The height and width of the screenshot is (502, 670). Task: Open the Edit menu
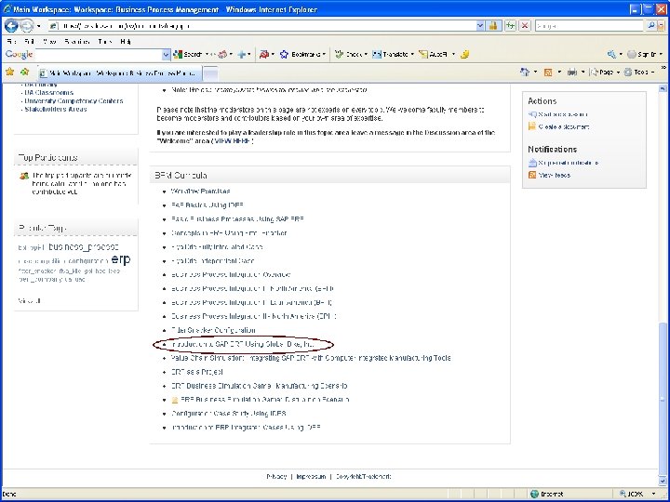click(x=29, y=42)
